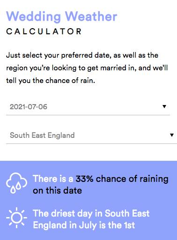Click 'chance of raining' result text
This screenshot has height=240, width=177.
tap(132, 179)
